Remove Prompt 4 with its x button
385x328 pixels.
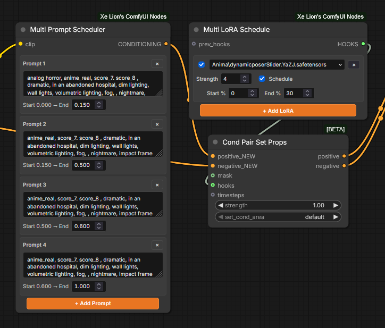click(x=157, y=245)
